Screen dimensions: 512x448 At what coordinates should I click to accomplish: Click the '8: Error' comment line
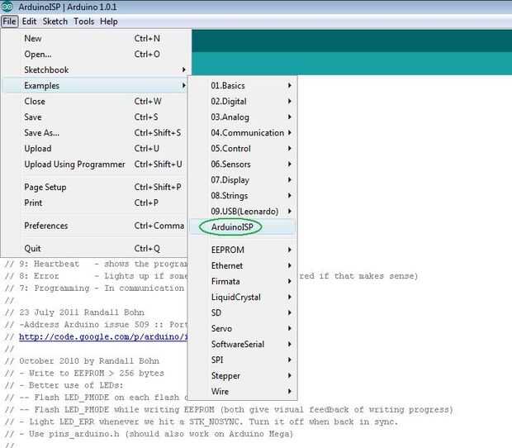pyautogui.click(x=97, y=276)
